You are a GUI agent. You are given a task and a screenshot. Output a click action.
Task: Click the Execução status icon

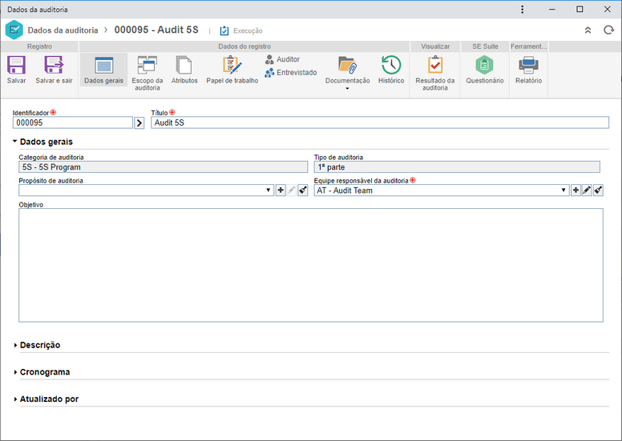(224, 30)
